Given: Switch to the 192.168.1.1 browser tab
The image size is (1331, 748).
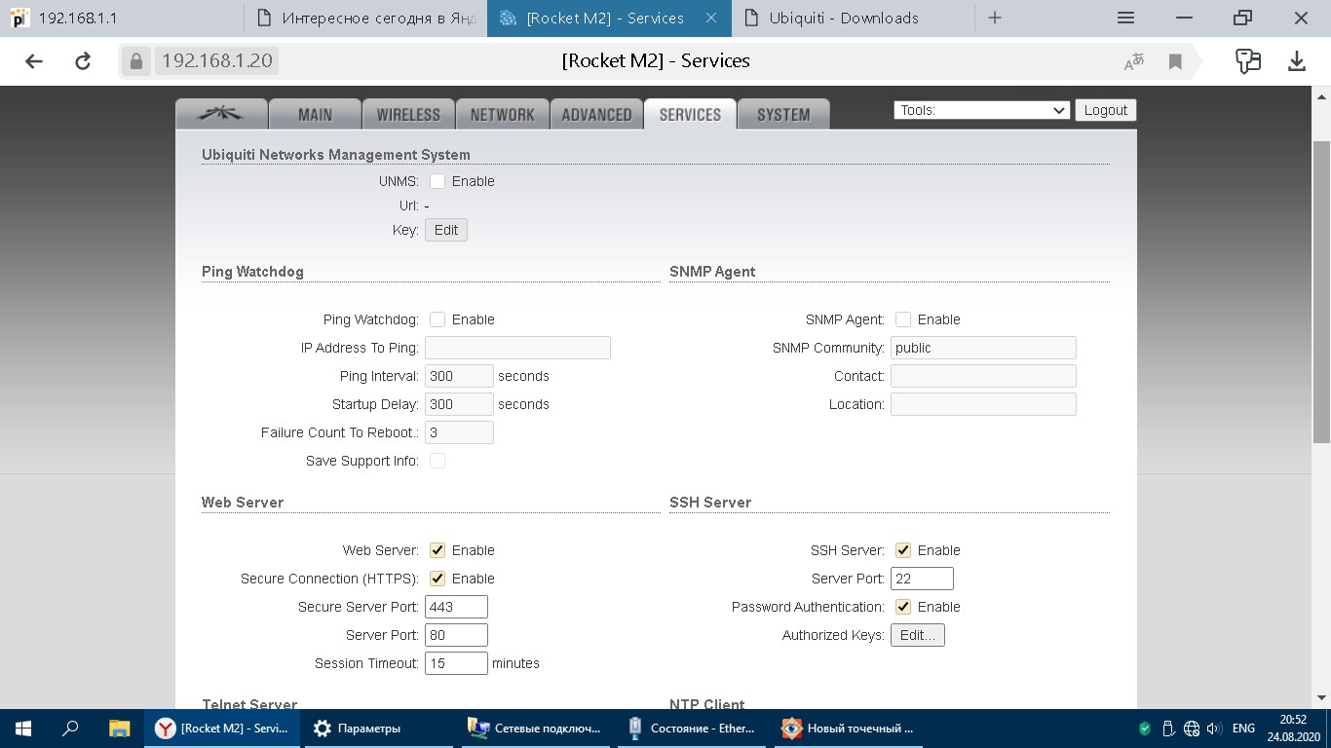Looking at the screenshot, I should (x=122, y=18).
